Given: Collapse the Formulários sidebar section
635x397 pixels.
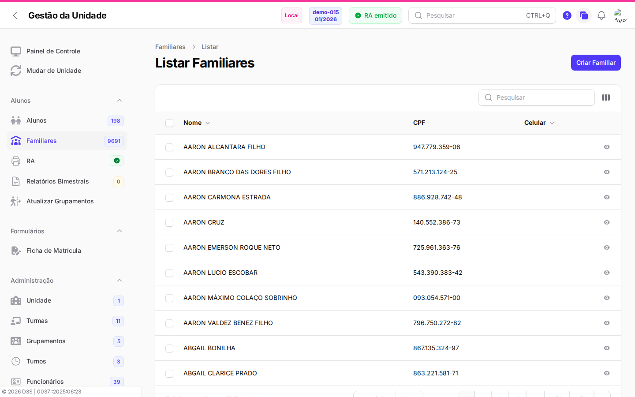Looking at the screenshot, I should click(x=120, y=231).
